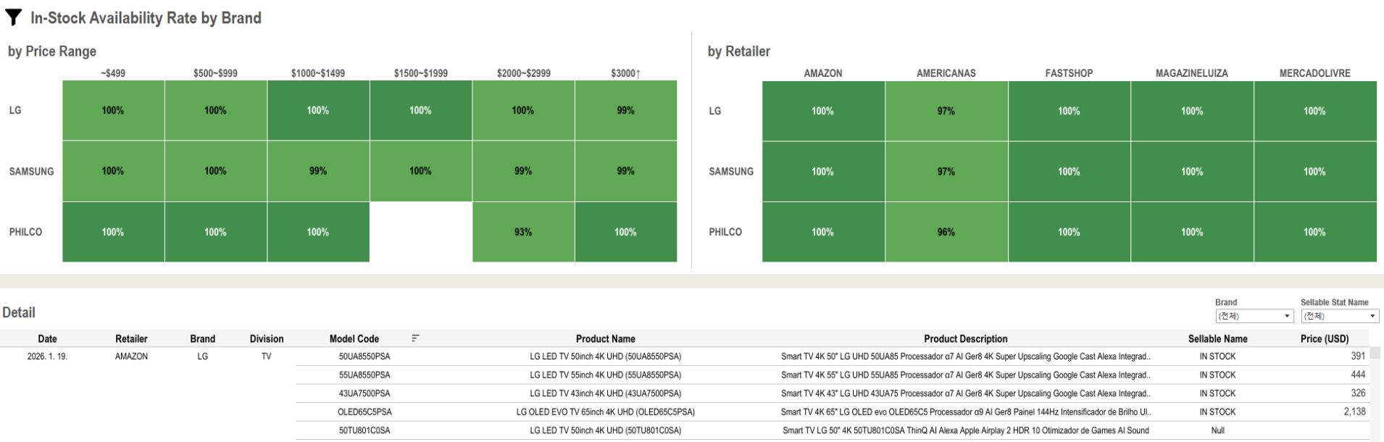Click the Price (USD) column header

pyautogui.click(x=1324, y=338)
